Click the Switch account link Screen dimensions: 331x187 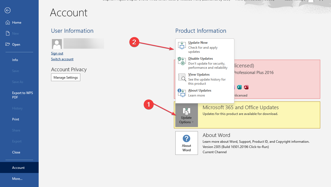[62, 59]
